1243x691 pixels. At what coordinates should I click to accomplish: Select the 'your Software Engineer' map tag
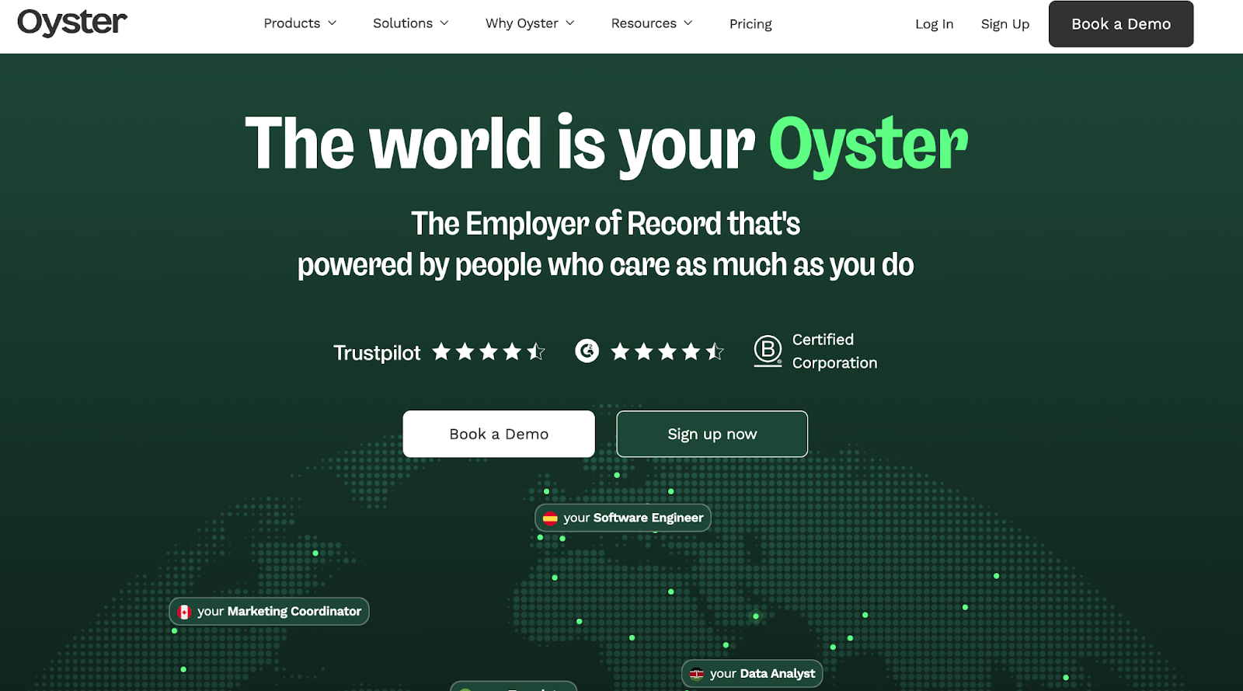coord(623,518)
